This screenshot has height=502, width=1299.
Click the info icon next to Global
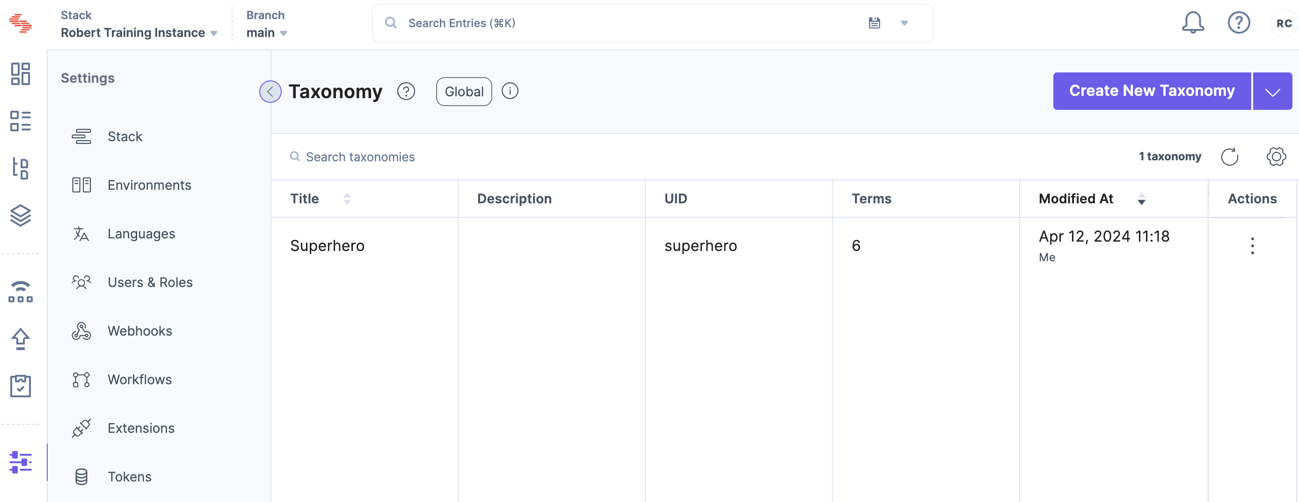[510, 91]
